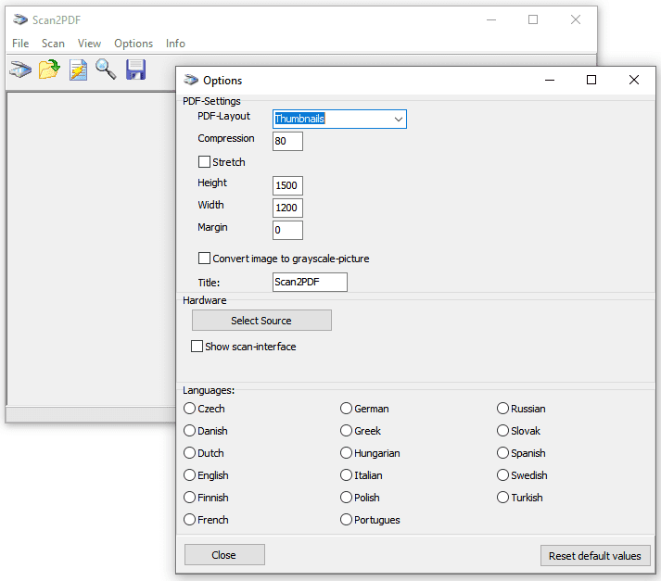This screenshot has height=581, width=661.
Task: Choose Greek language option
Action: pyautogui.click(x=346, y=431)
